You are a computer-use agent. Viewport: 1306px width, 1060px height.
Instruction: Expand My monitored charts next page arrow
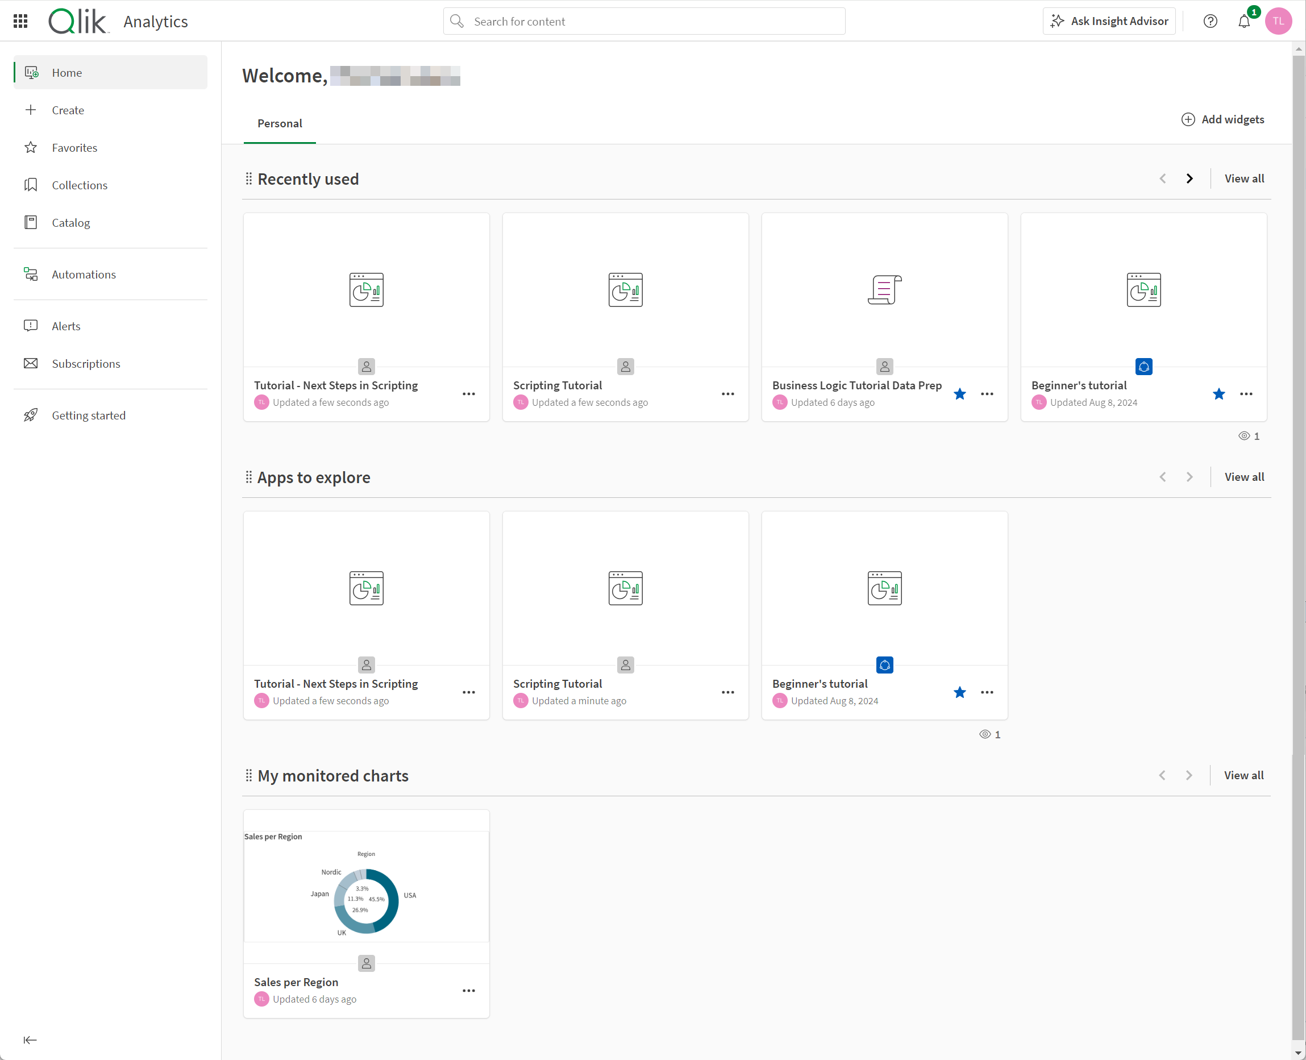click(x=1189, y=775)
